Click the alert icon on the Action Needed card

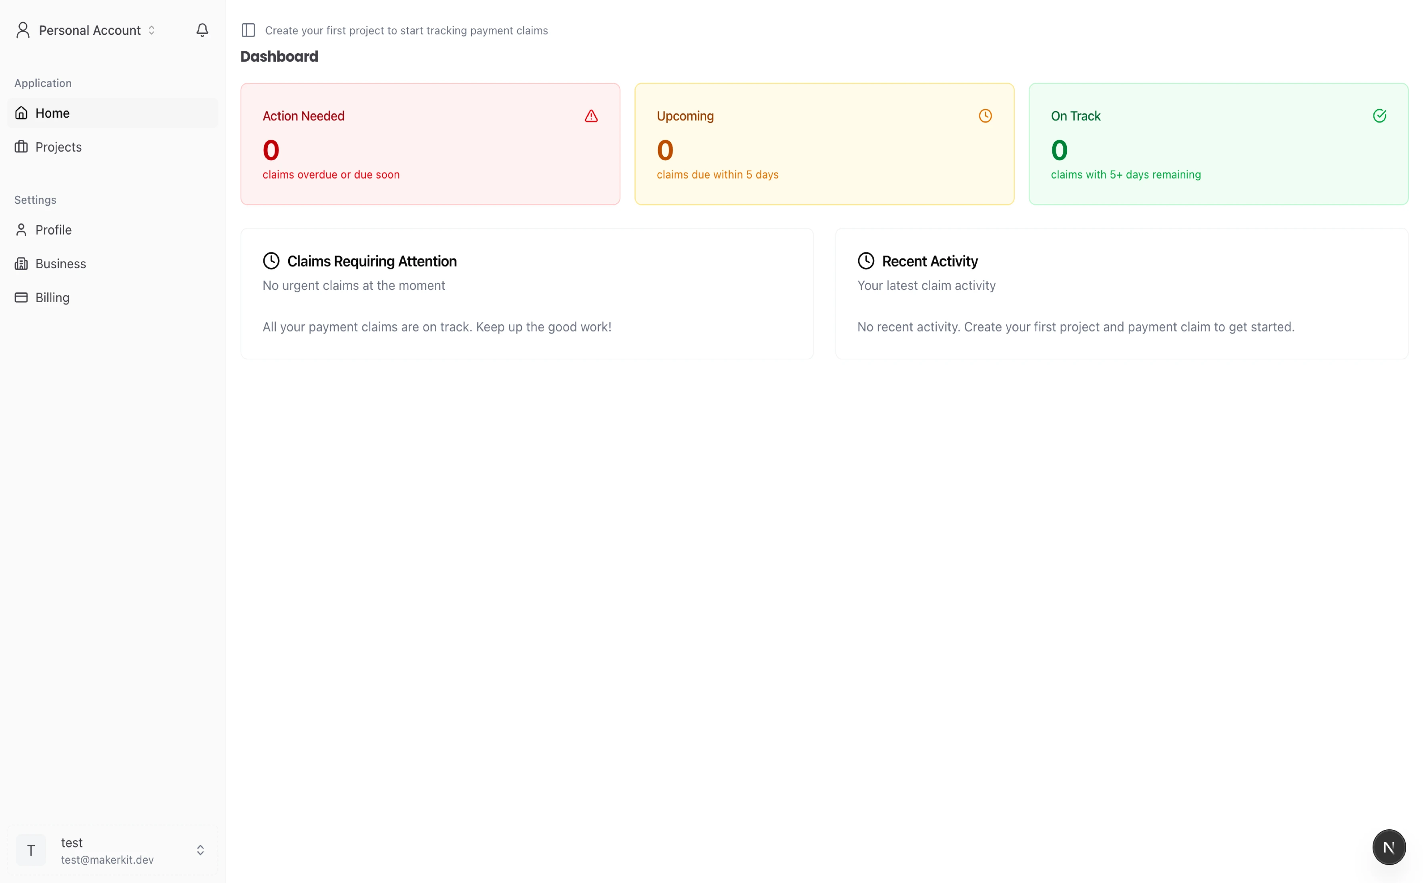tap(591, 116)
